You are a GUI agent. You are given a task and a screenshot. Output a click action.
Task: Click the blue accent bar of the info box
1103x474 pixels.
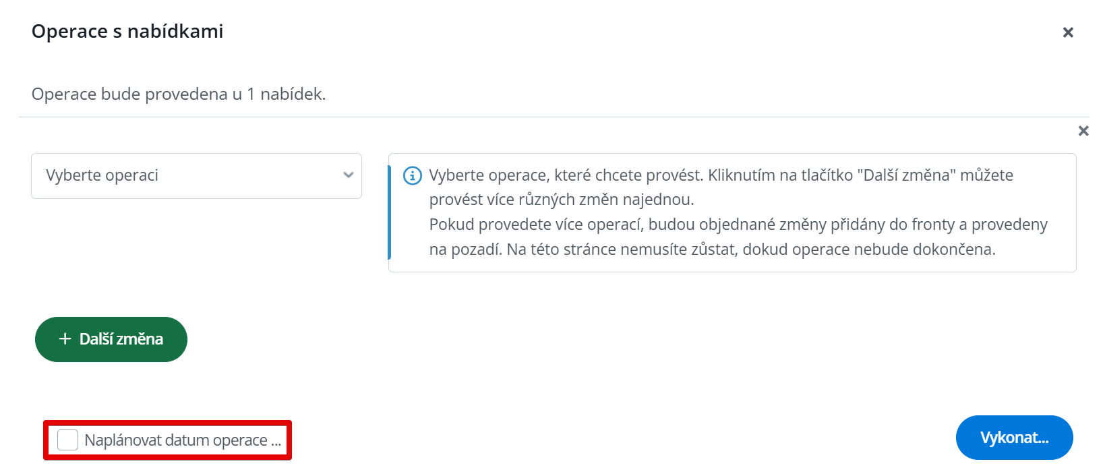(x=390, y=212)
